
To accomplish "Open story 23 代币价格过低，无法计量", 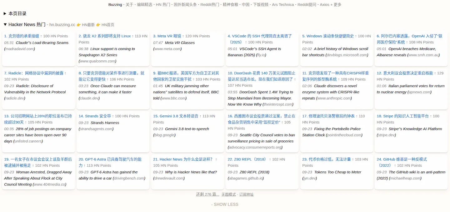I will click(x=327, y=159).
